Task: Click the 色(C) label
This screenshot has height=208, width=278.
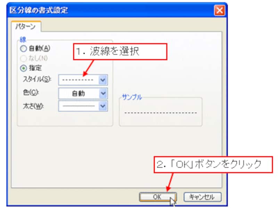Action: click(31, 92)
